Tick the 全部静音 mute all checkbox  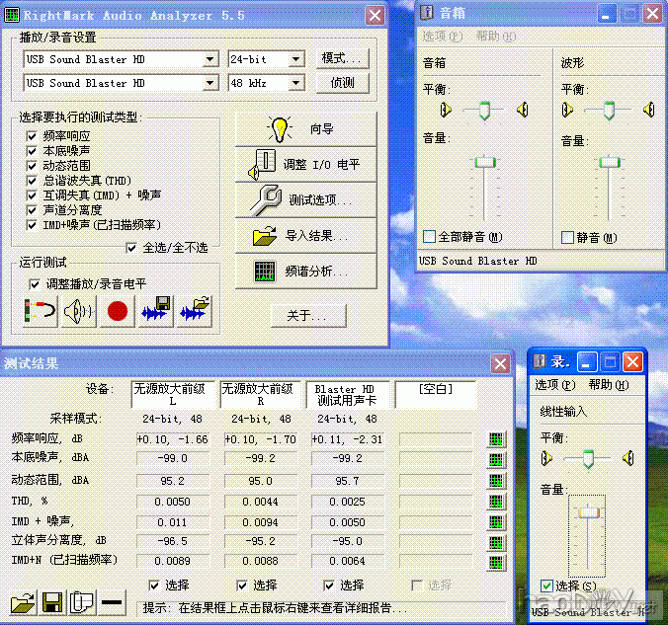click(429, 237)
